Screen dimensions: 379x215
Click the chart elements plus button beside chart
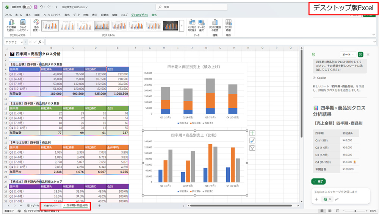pos(252,133)
